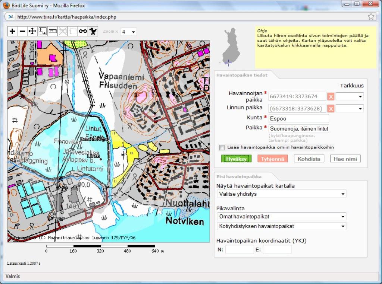Select the zoom-to-area rectangle tool
The width and height of the screenshot is (382, 284).
tap(43, 31)
